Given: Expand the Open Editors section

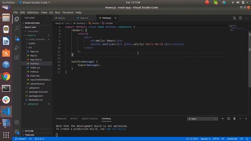Looking at the screenshot, I should 37,23.
